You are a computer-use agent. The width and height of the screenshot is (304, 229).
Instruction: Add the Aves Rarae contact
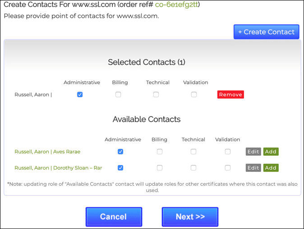coord(271,152)
